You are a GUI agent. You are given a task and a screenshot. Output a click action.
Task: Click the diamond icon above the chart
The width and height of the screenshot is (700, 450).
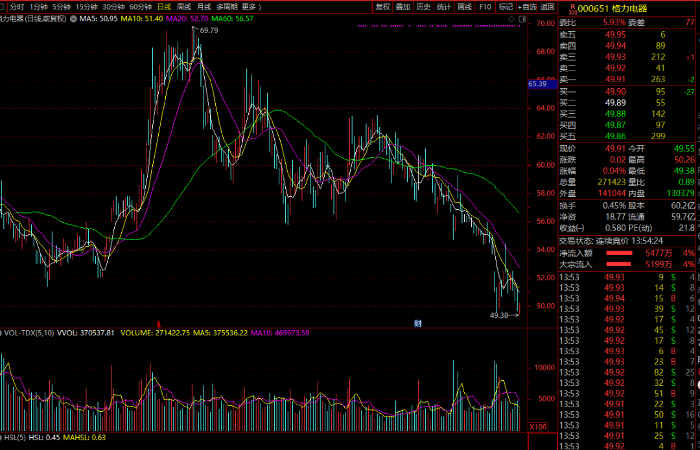tap(511, 19)
